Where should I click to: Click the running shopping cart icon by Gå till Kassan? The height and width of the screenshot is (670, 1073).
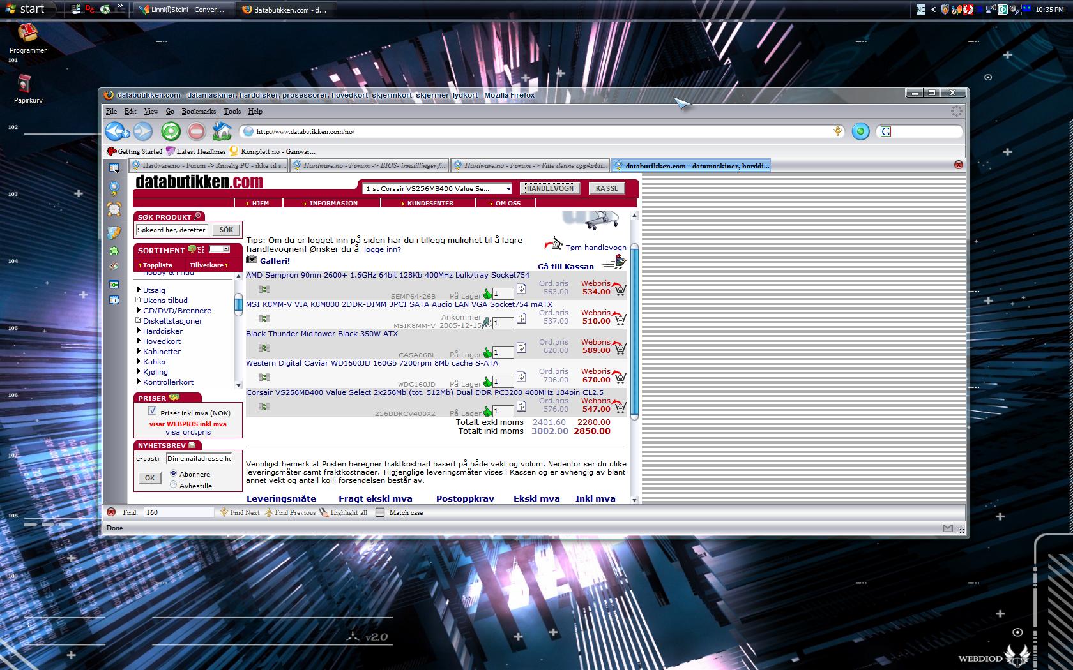[613, 262]
